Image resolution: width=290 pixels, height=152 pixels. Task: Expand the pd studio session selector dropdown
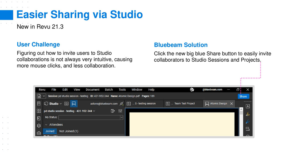pyautogui.click(x=94, y=111)
